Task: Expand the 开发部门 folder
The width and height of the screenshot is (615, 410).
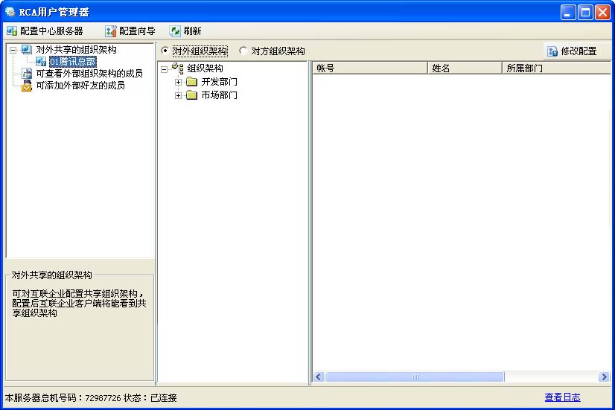Action: click(x=178, y=82)
